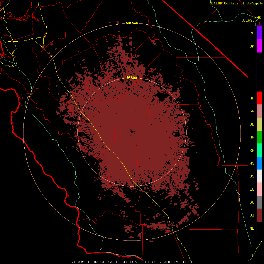Click the 'WS' legend label
Image resolution: width=264 pixels, height=264 pixels.
(x=252, y=163)
